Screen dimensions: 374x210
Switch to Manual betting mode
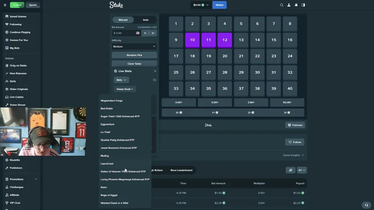click(x=123, y=20)
